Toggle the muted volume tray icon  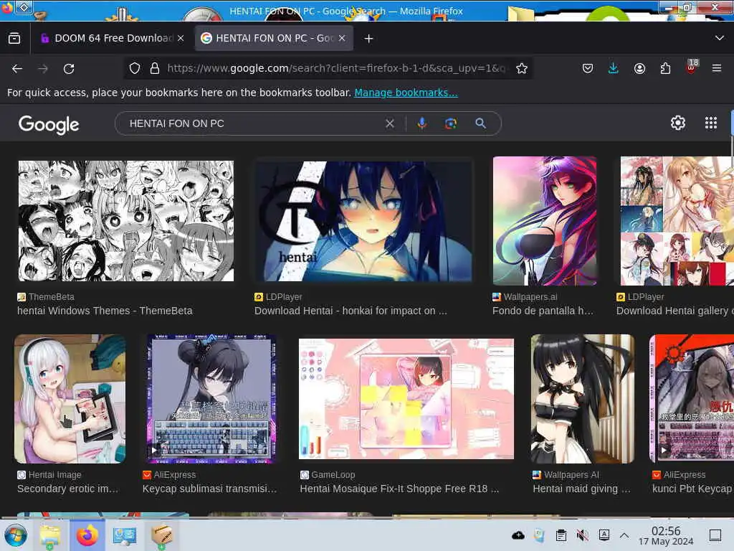(582, 535)
